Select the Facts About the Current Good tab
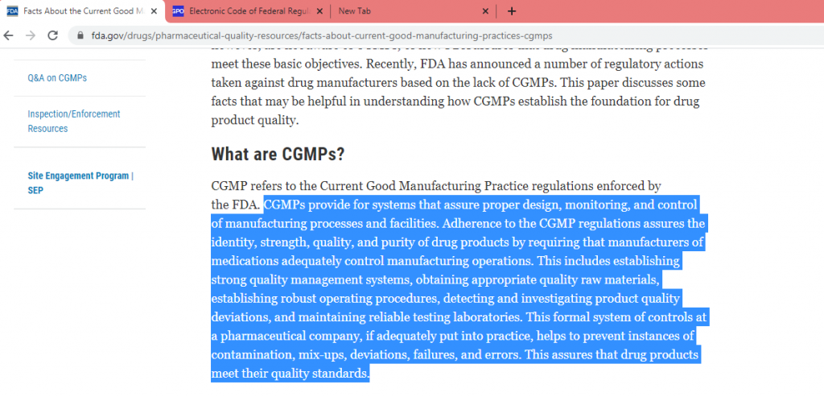 [84, 11]
